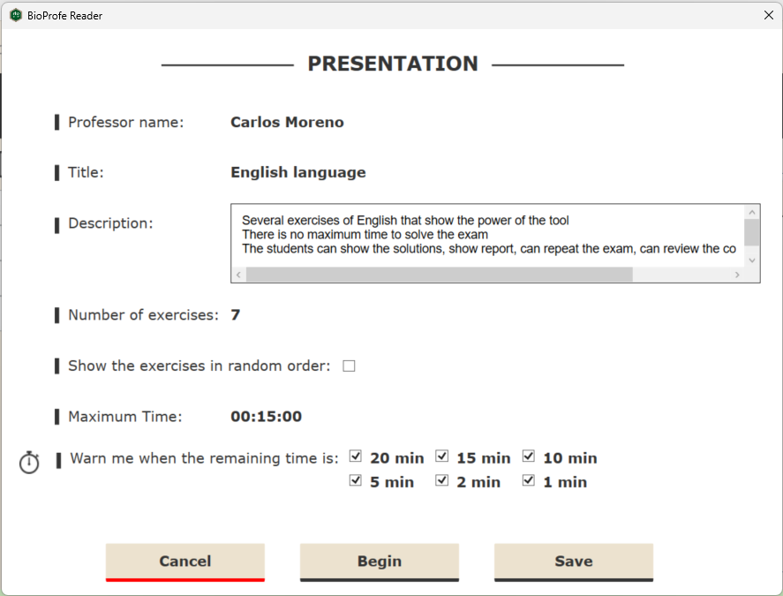
Task: Toggle the 10 min warning checkbox
Action: coord(529,457)
